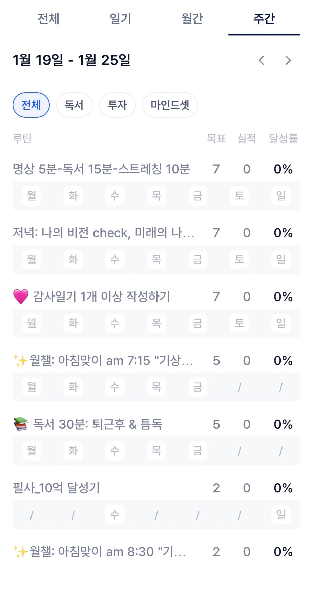Select the 전체 category filter chip

coord(31,105)
